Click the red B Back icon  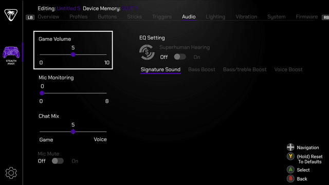[290, 179]
